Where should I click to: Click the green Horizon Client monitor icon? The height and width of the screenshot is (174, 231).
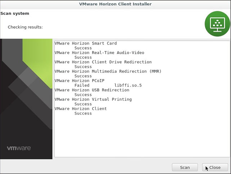coord(217,24)
